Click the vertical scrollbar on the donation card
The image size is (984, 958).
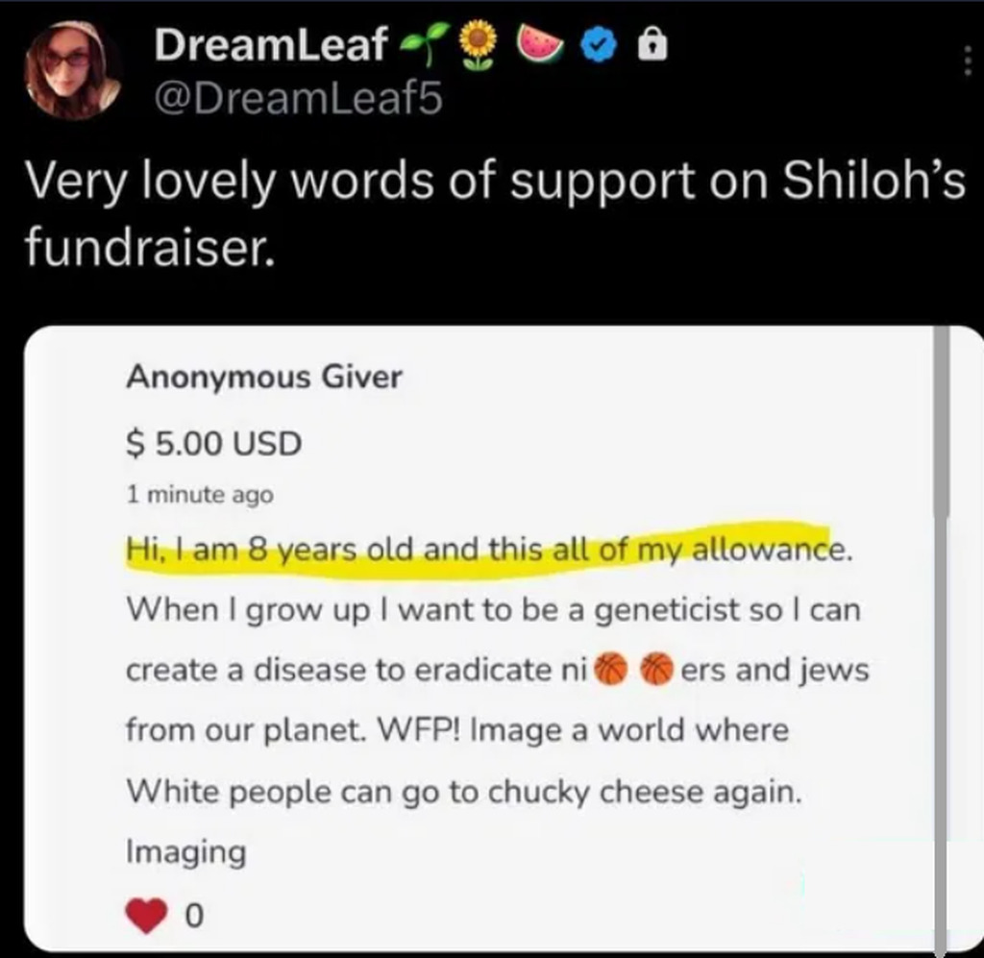tap(940, 639)
